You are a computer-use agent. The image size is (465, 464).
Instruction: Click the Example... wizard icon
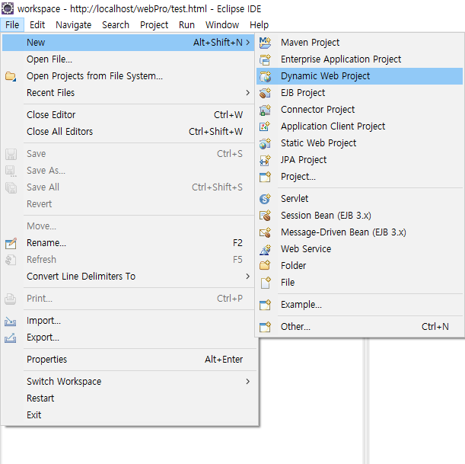[x=265, y=305]
